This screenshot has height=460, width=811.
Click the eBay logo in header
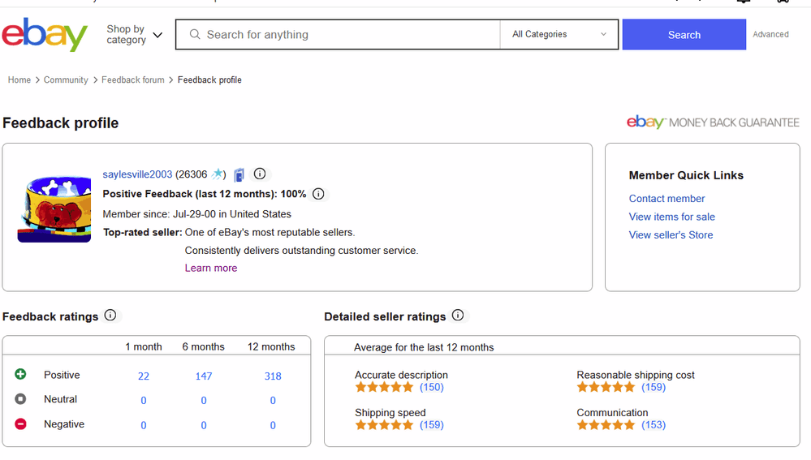click(x=45, y=35)
